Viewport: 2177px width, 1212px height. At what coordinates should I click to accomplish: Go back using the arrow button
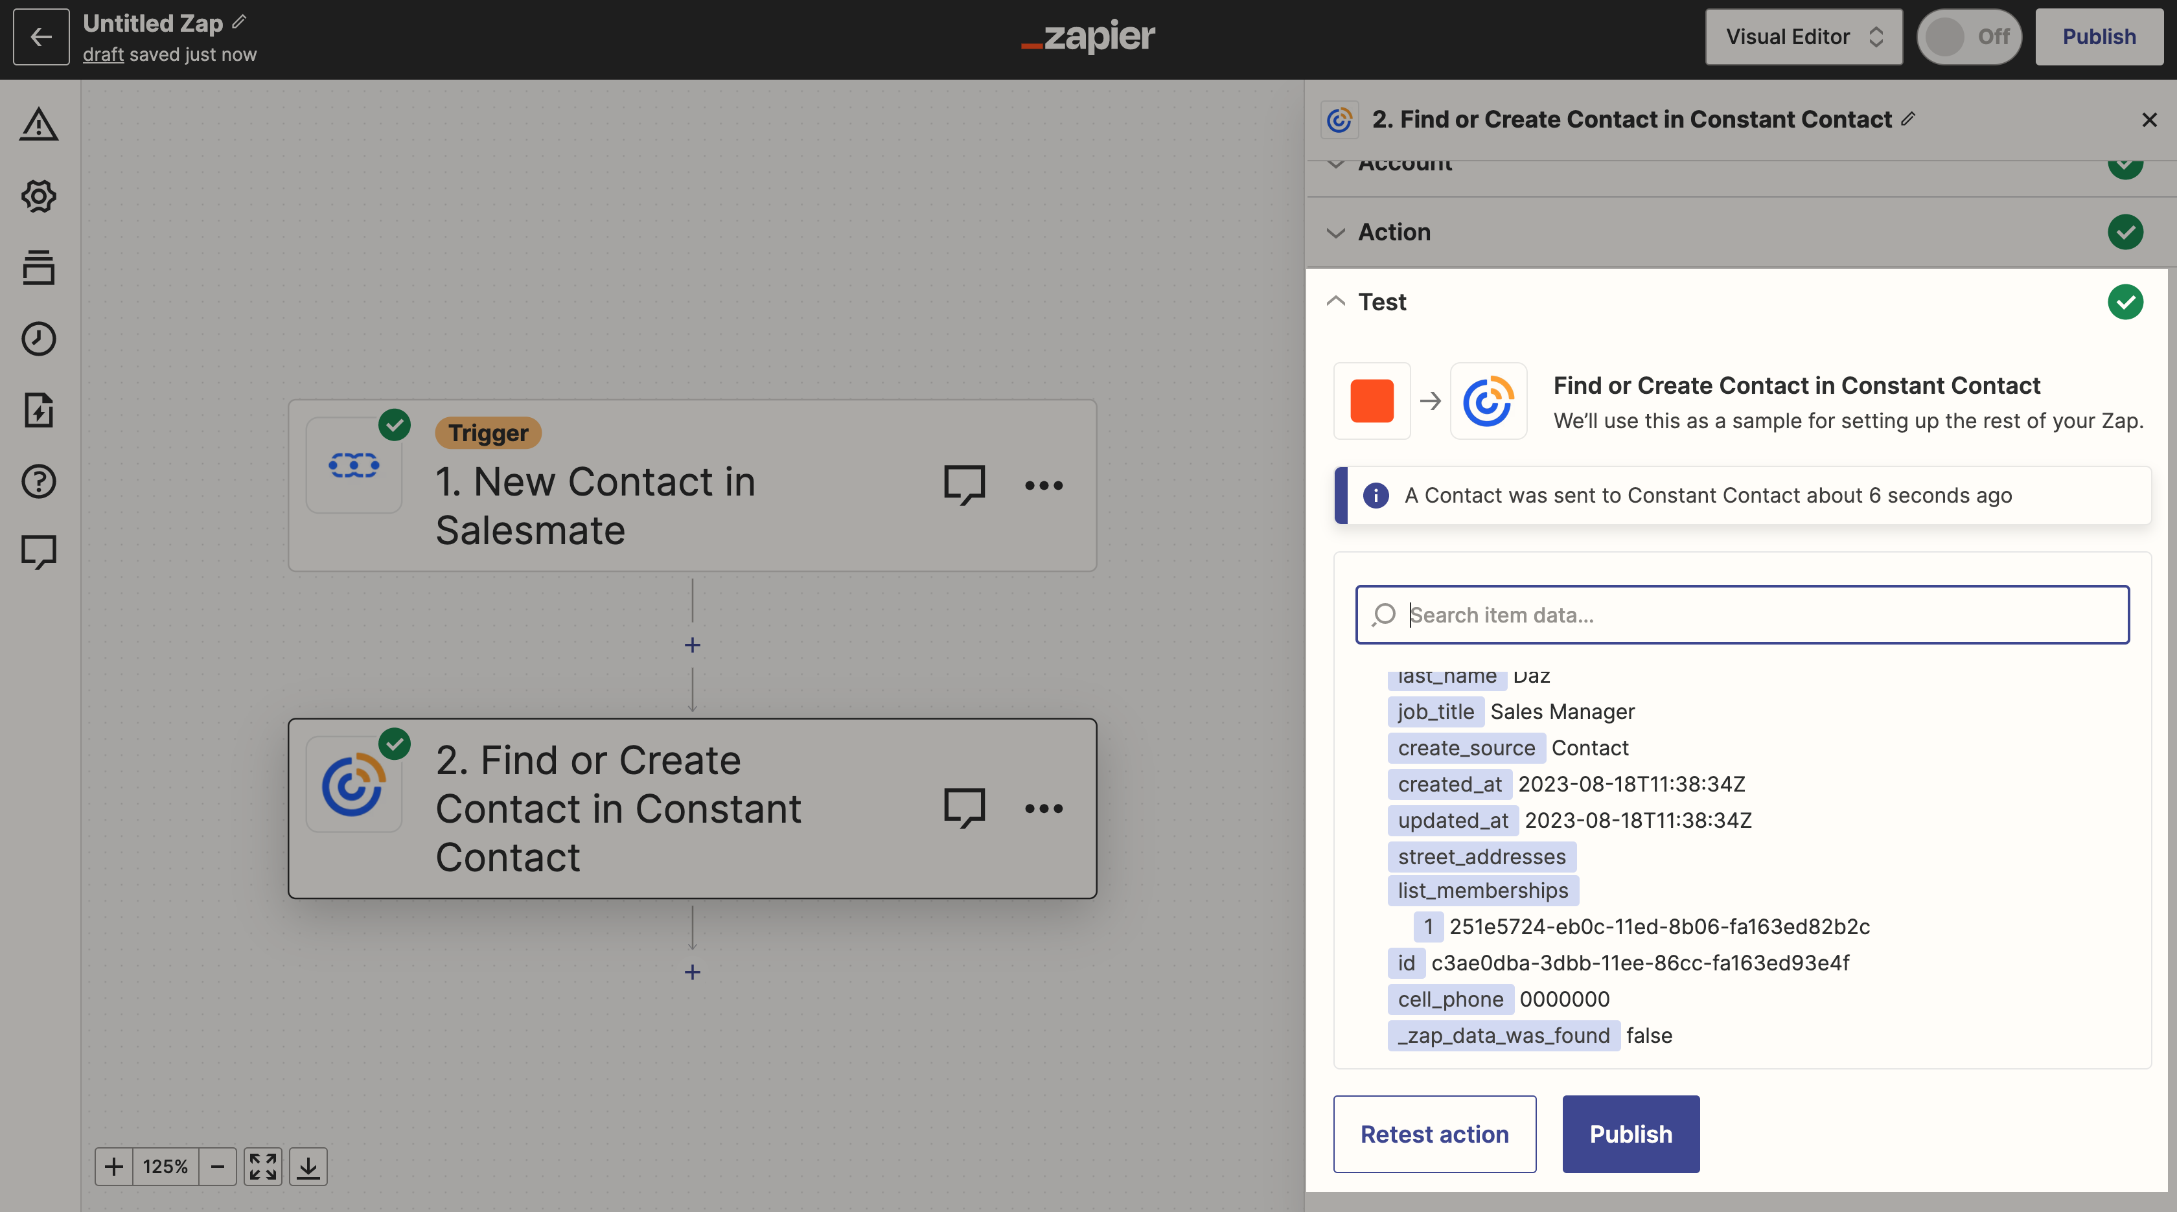coord(41,36)
